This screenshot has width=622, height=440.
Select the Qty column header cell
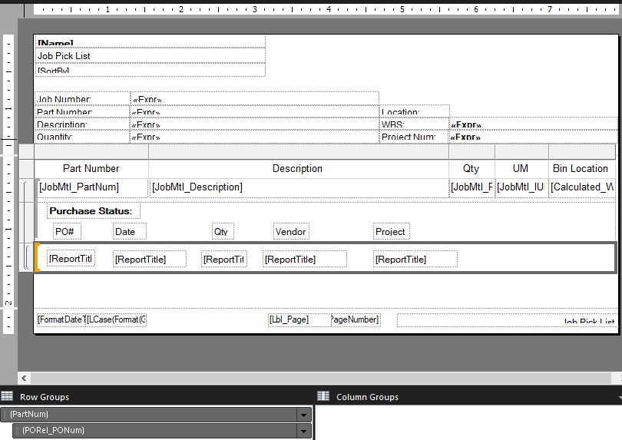coord(471,169)
